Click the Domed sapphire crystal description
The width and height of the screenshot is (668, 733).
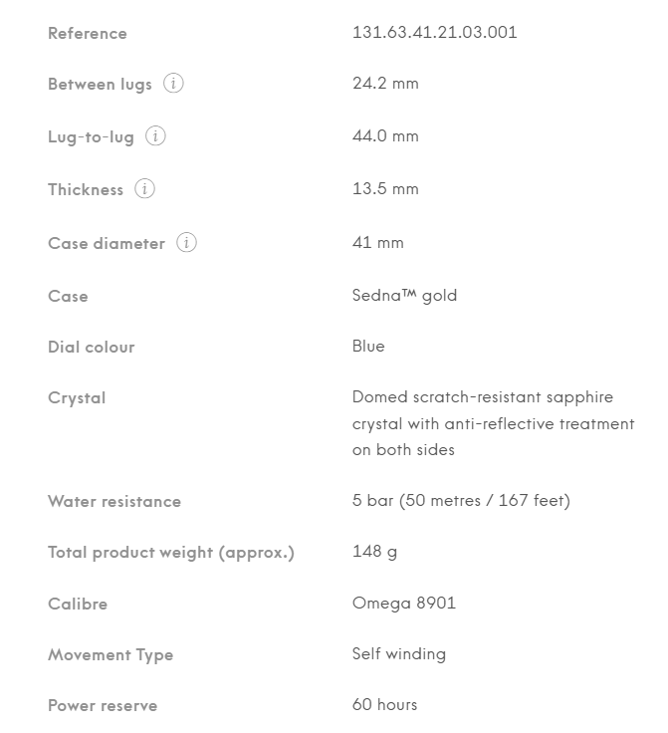pyautogui.click(x=494, y=423)
